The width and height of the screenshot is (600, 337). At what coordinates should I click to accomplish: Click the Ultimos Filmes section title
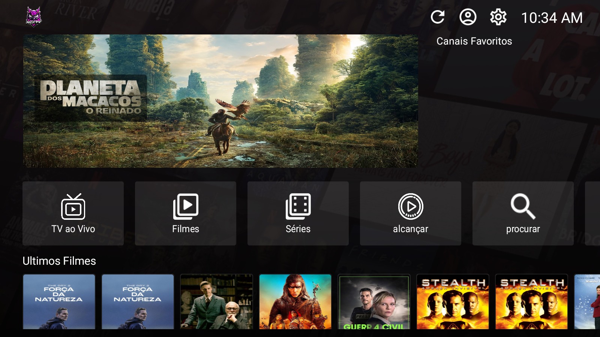pos(59,261)
